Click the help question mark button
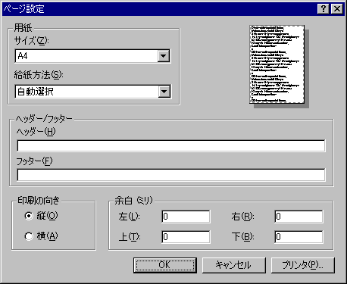 [324, 9]
